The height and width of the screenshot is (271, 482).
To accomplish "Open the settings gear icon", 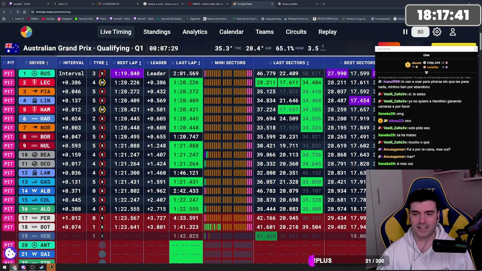I will click(x=437, y=32).
